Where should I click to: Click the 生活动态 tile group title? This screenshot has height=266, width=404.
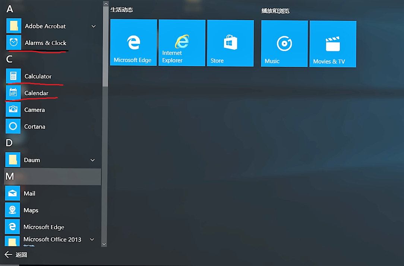point(121,10)
